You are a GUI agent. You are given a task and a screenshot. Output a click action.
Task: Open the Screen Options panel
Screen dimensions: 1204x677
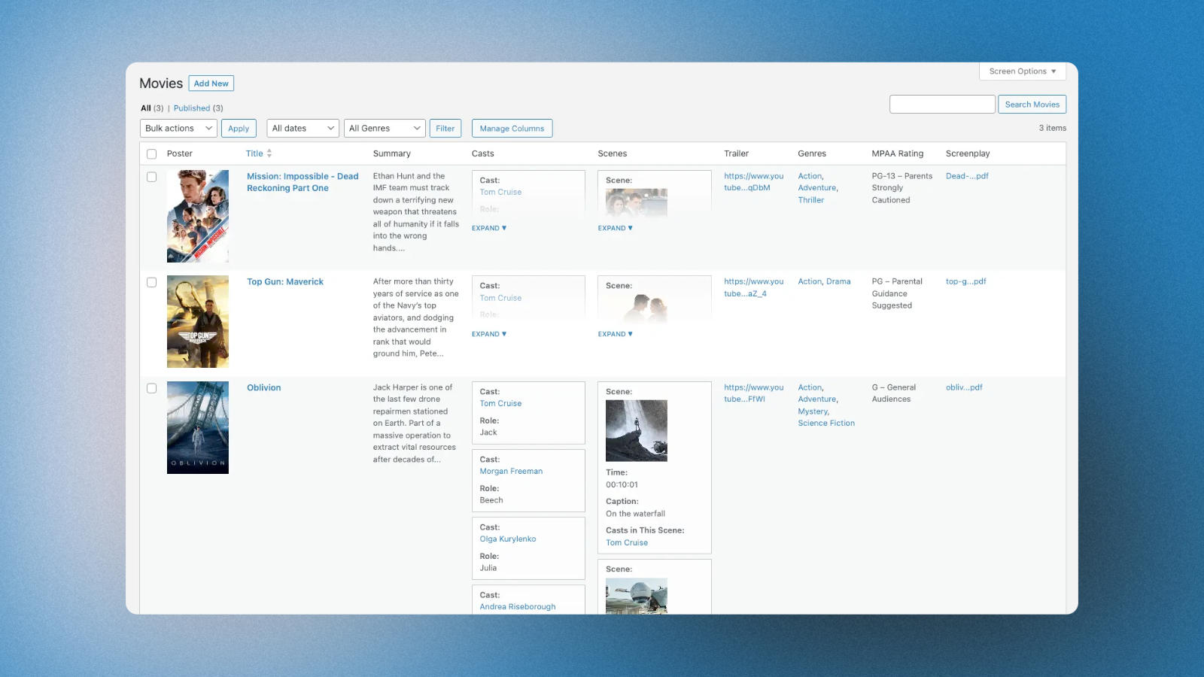coord(1021,71)
